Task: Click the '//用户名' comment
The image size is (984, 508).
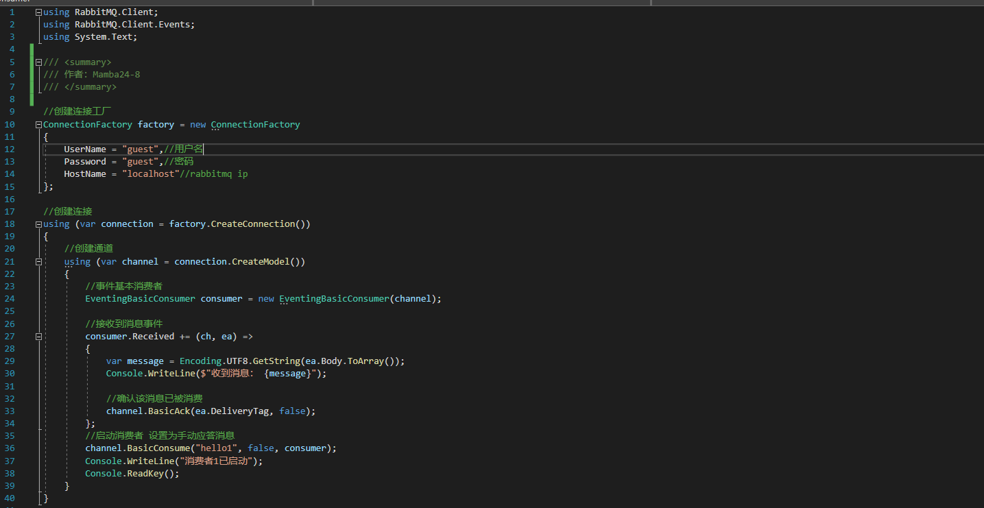Action: pos(184,149)
